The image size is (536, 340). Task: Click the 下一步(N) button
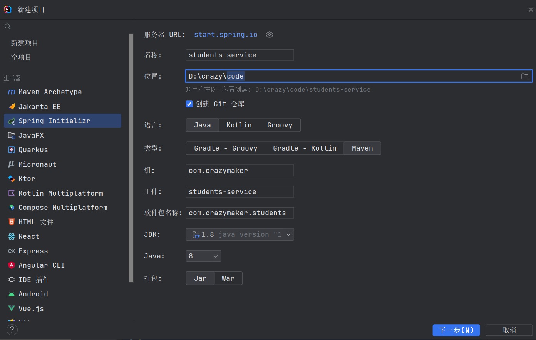point(456,330)
